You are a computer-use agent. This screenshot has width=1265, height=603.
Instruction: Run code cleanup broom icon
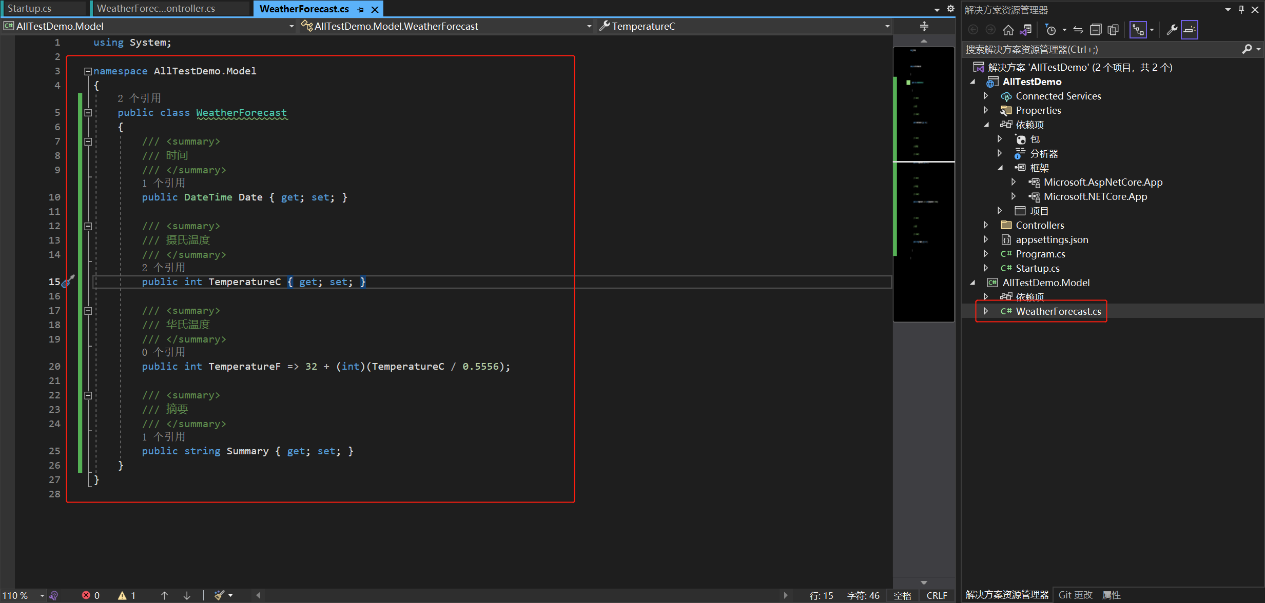(219, 595)
